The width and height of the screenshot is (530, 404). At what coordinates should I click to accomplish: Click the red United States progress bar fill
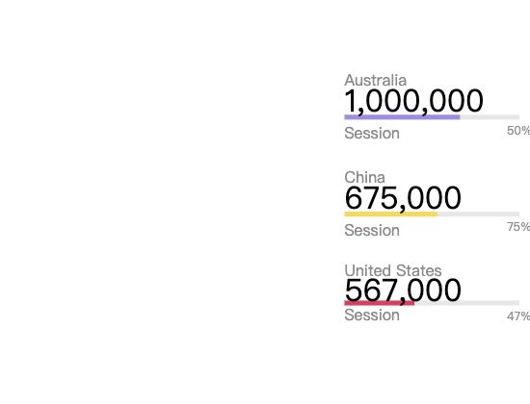click(380, 303)
